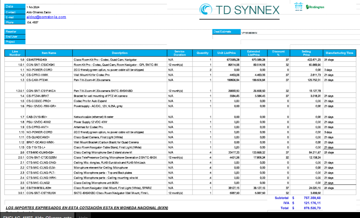The height and width of the screenshot is (218, 360).
Task: Select item name CON-SNT-CS0CK9KI
Action: pyautogui.click(x=41, y=65)
